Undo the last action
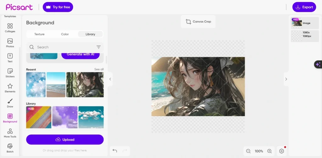This screenshot has width=322, height=158. click(x=115, y=151)
